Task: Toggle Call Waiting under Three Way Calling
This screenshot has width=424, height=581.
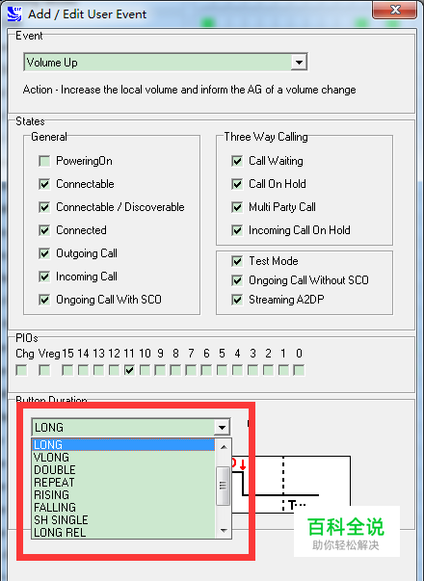Action: click(237, 161)
